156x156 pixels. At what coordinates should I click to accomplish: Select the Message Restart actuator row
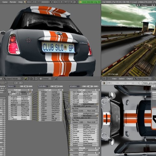tap(84, 102)
